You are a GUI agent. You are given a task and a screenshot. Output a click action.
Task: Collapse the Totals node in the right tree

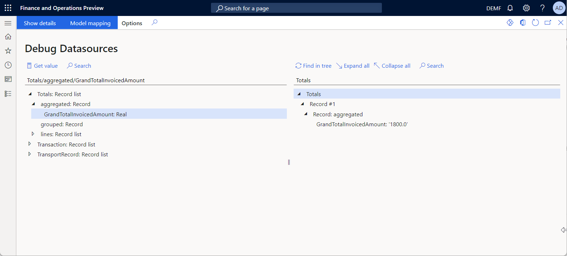(x=299, y=94)
